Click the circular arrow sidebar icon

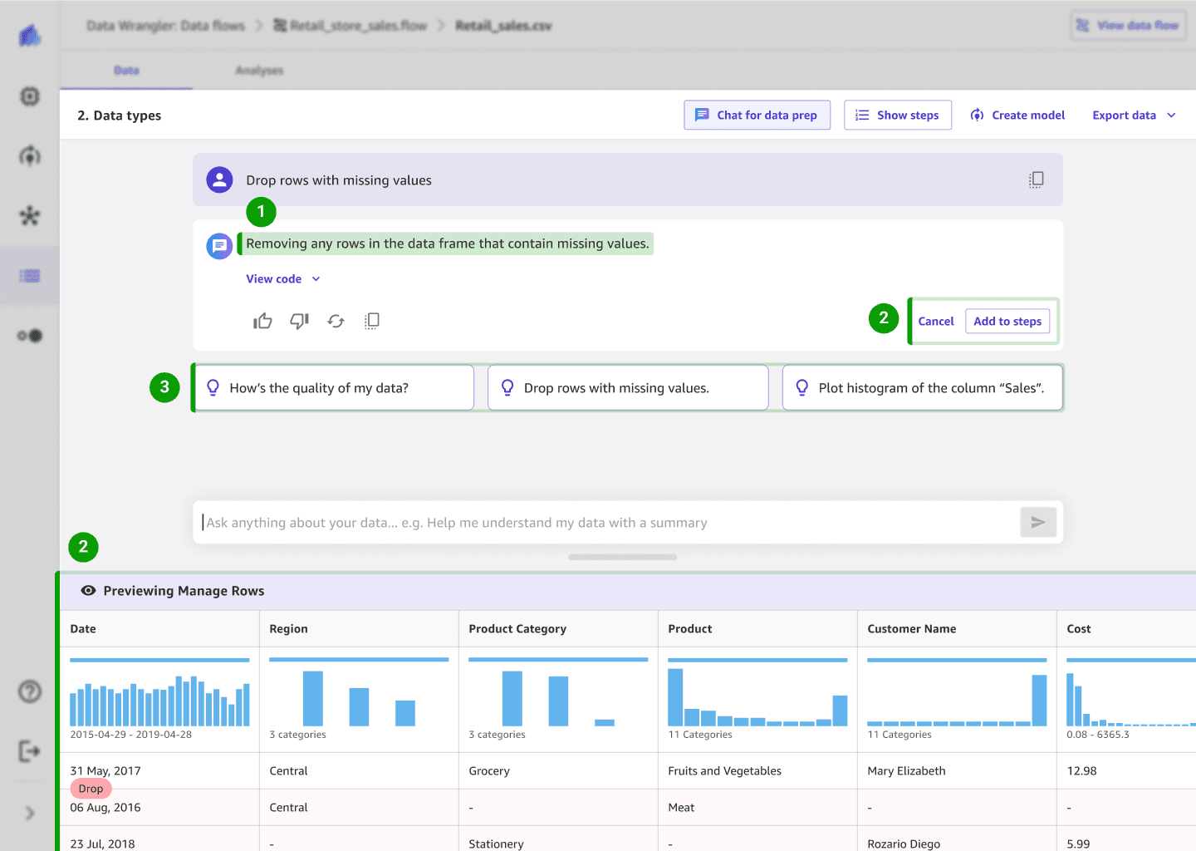(x=30, y=155)
